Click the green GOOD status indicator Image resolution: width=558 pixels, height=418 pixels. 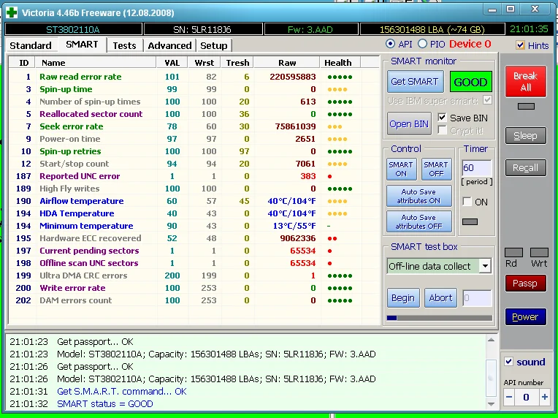[470, 82]
